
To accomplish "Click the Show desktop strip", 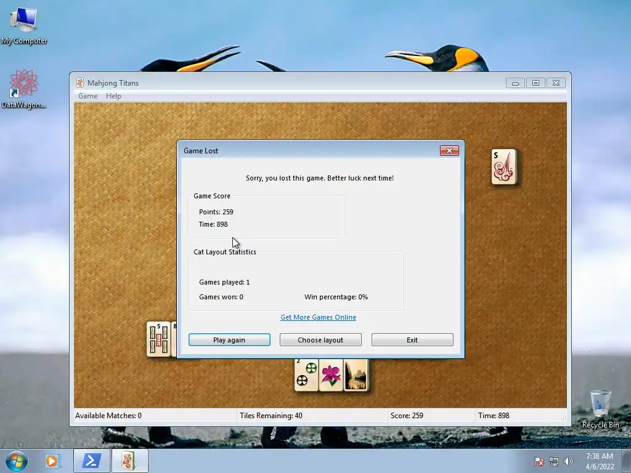I will [x=627, y=461].
